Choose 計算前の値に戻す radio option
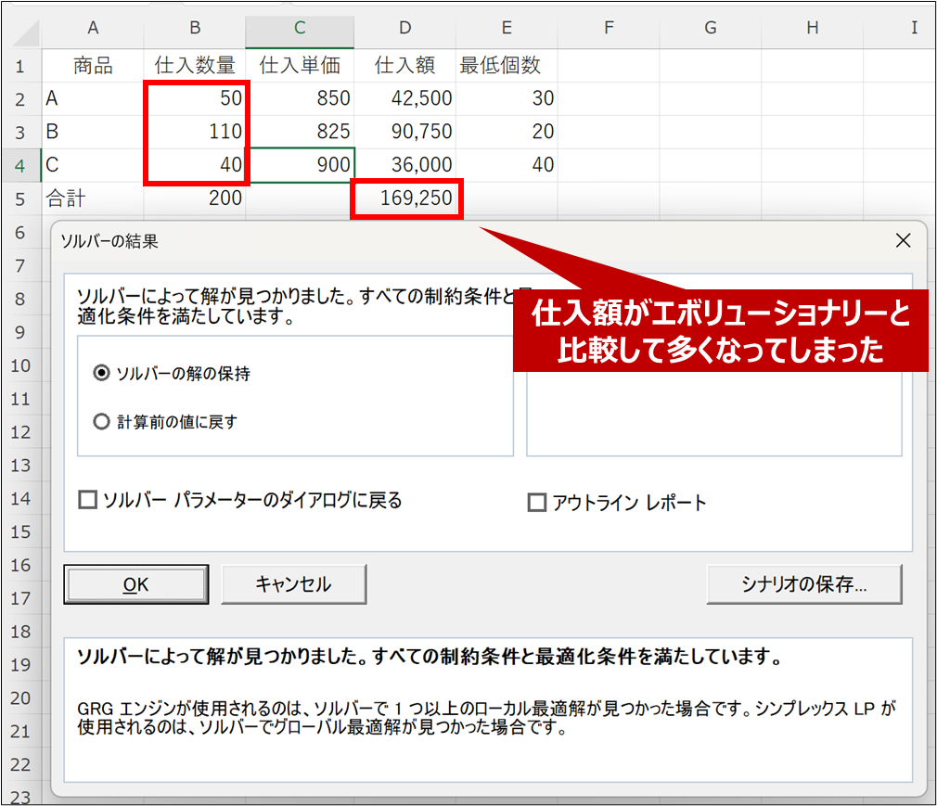This screenshot has height=806, width=937. pos(102,422)
